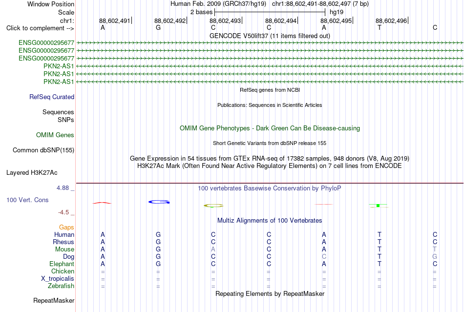This screenshot has width=464, height=312.
Task: Open the RepeatMasker track label
Action: (x=54, y=300)
